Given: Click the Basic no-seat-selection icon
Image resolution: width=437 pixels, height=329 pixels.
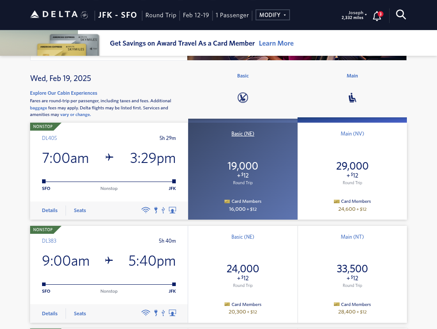Looking at the screenshot, I should 243,97.
